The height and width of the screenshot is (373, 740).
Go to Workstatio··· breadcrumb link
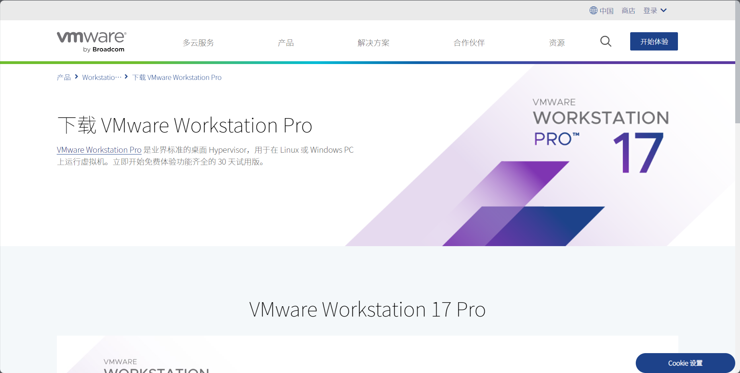102,78
